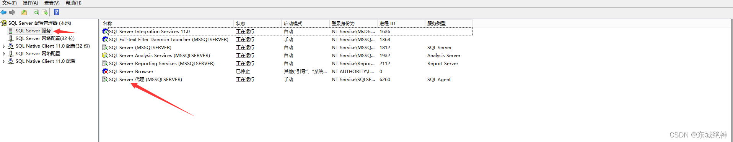Open the 操作(A) menu
The width and height of the screenshot is (733, 142).
pos(31,3)
